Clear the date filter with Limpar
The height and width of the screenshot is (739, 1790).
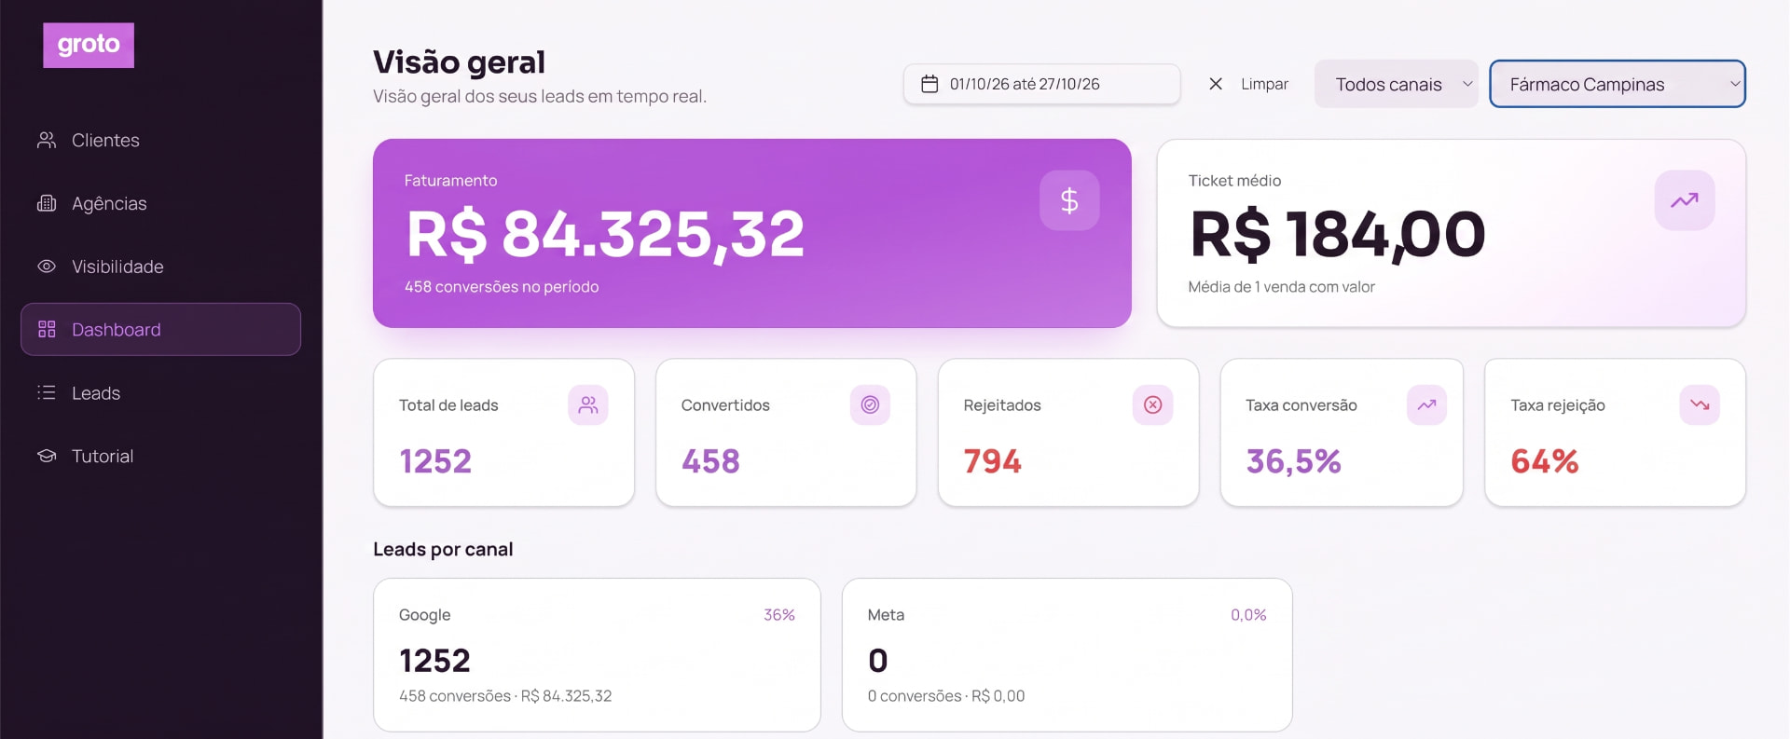(1248, 84)
